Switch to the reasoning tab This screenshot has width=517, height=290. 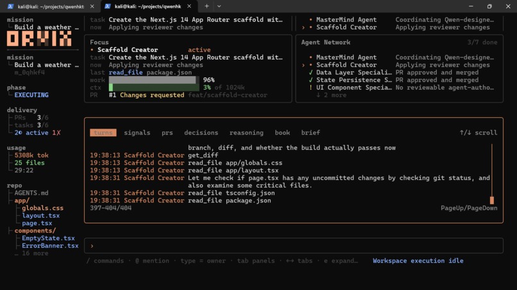tap(246, 133)
